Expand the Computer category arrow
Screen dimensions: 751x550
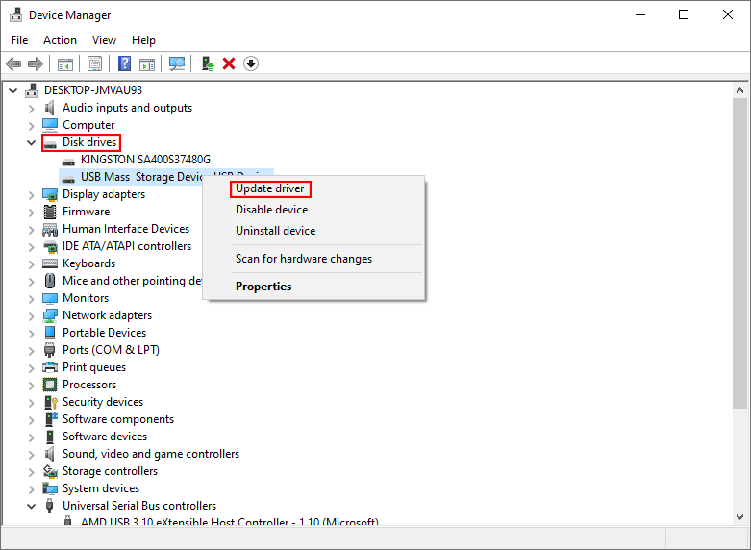[31, 126]
